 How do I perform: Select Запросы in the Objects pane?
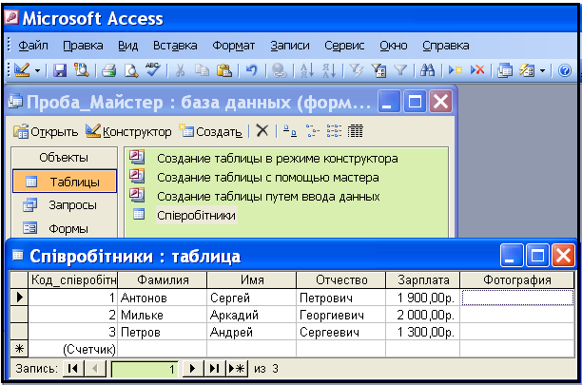tap(65, 204)
